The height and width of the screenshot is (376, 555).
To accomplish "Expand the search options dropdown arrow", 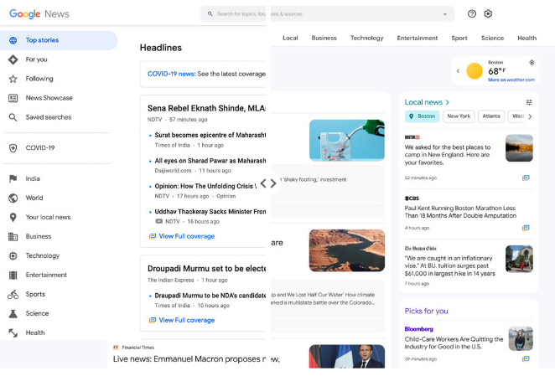I will pos(445,14).
